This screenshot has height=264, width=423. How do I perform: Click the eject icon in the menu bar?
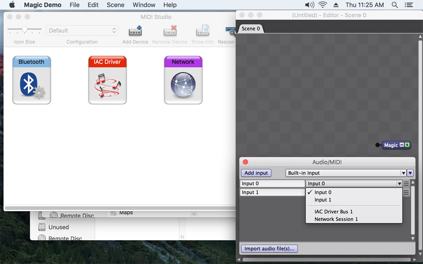(x=336, y=5)
